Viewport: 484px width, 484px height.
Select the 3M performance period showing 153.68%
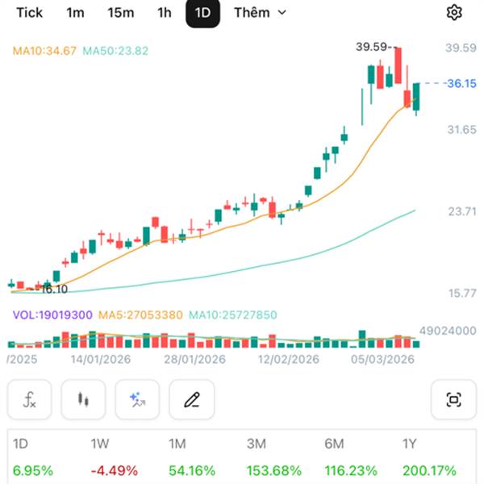click(x=273, y=457)
